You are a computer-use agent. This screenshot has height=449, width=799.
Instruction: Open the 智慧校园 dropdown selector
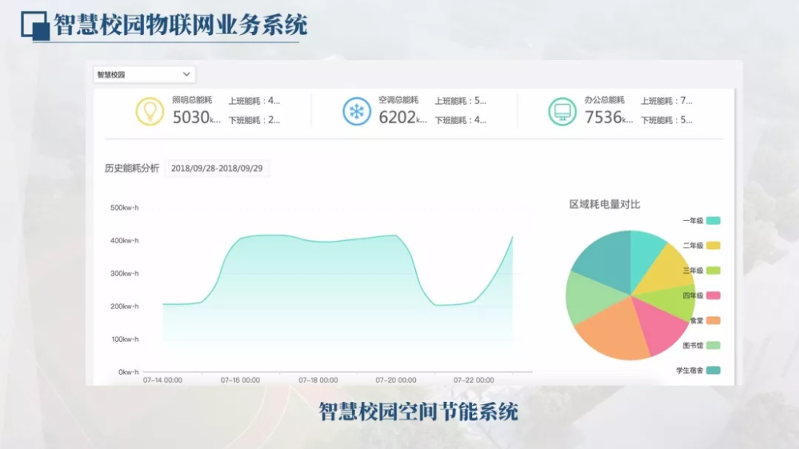coord(144,74)
